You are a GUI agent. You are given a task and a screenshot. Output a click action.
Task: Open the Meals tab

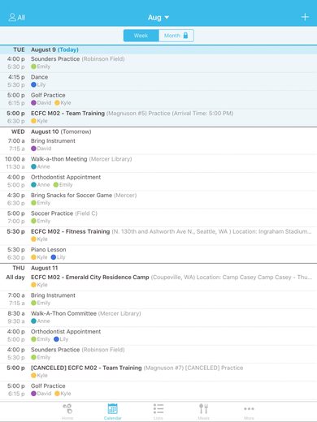pyautogui.click(x=204, y=411)
